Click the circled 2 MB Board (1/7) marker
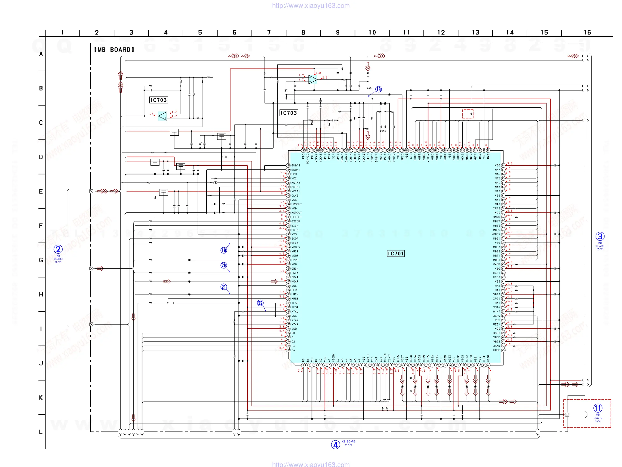Image resolution: width=622 pixels, height=467 pixels. click(58, 249)
